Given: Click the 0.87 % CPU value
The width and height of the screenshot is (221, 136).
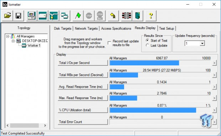Looking at the screenshot, I should click(162, 105).
